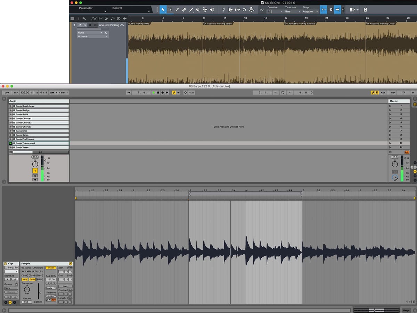Image resolution: width=417 pixels, height=313 pixels.
Task: Click the Studio One question mark help icon
Action: (x=223, y=10)
